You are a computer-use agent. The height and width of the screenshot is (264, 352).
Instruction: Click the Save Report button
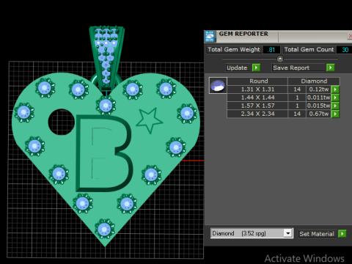(298, 67)
